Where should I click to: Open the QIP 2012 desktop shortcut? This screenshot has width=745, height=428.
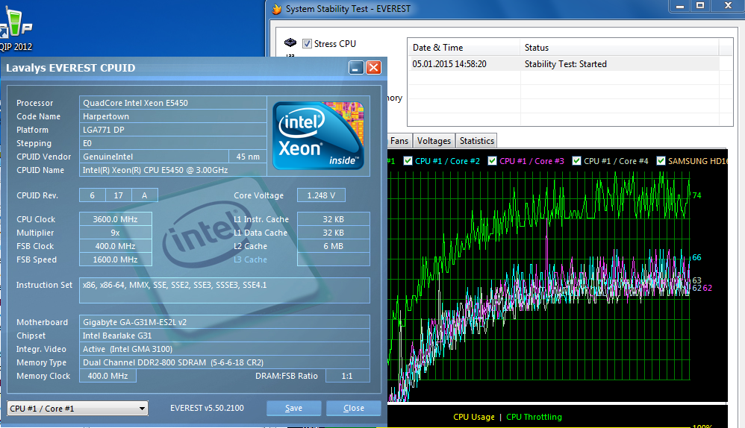tap(15, 28)
